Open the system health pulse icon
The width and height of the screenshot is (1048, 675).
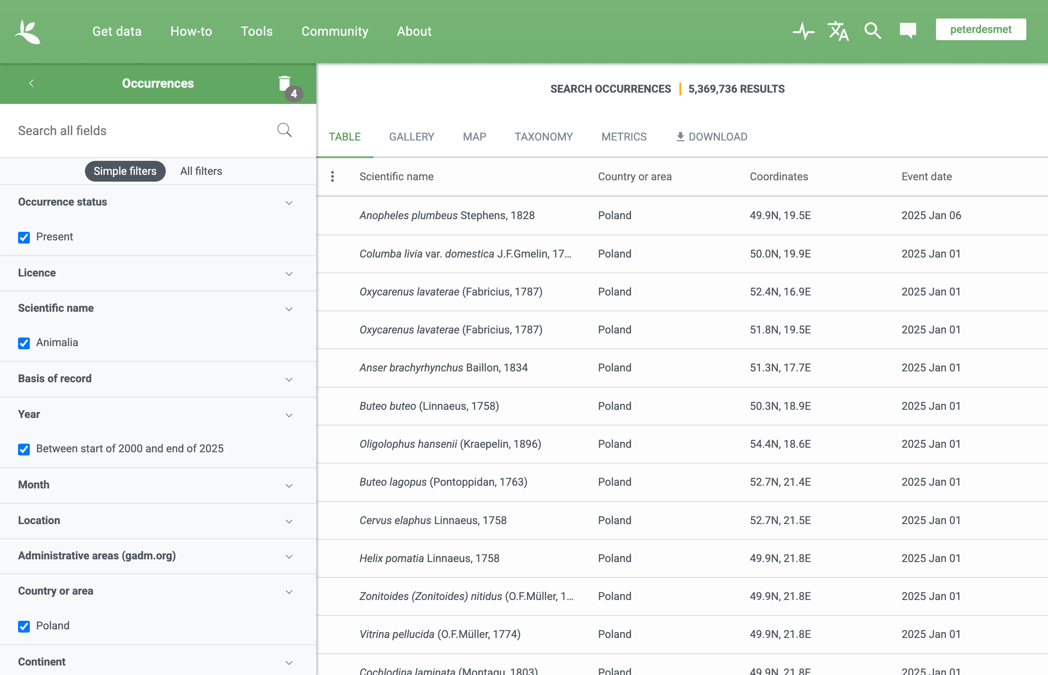point(804,31)
